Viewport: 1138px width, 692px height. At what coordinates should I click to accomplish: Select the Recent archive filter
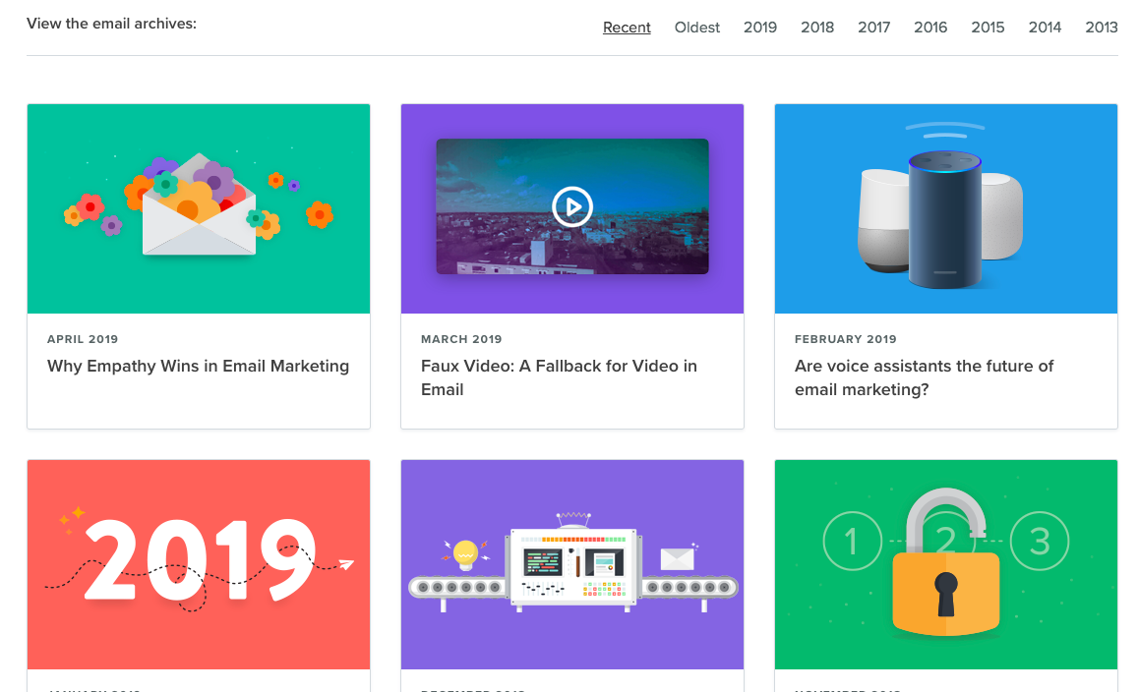pos(627,28)
